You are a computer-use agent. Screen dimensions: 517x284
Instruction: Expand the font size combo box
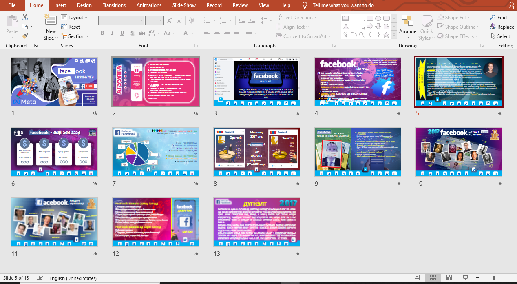(x=161, y=21)
